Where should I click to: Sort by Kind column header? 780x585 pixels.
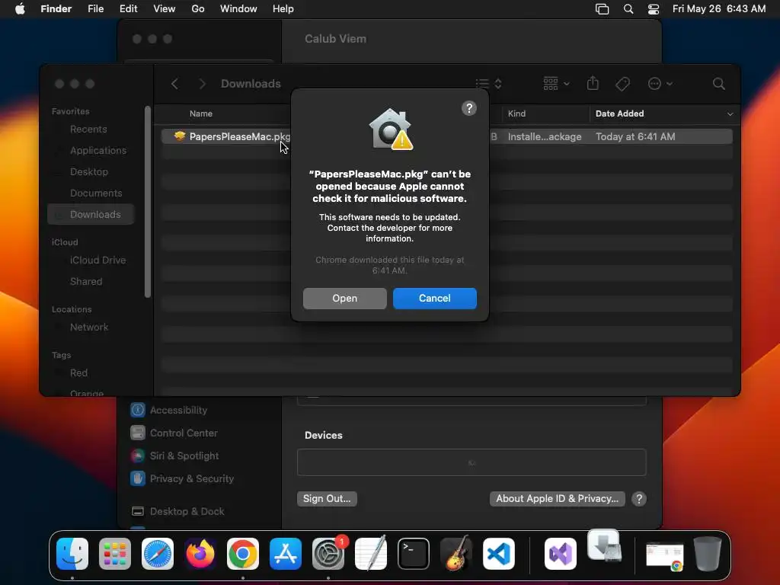(x=516, y=113)
